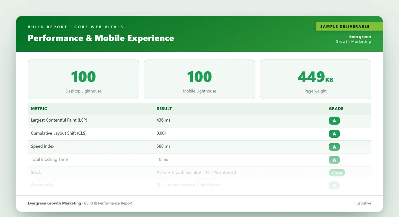
Task: Click the B grade badge for Accessibility
Action: pyautogui.click(x=334, y=186)
